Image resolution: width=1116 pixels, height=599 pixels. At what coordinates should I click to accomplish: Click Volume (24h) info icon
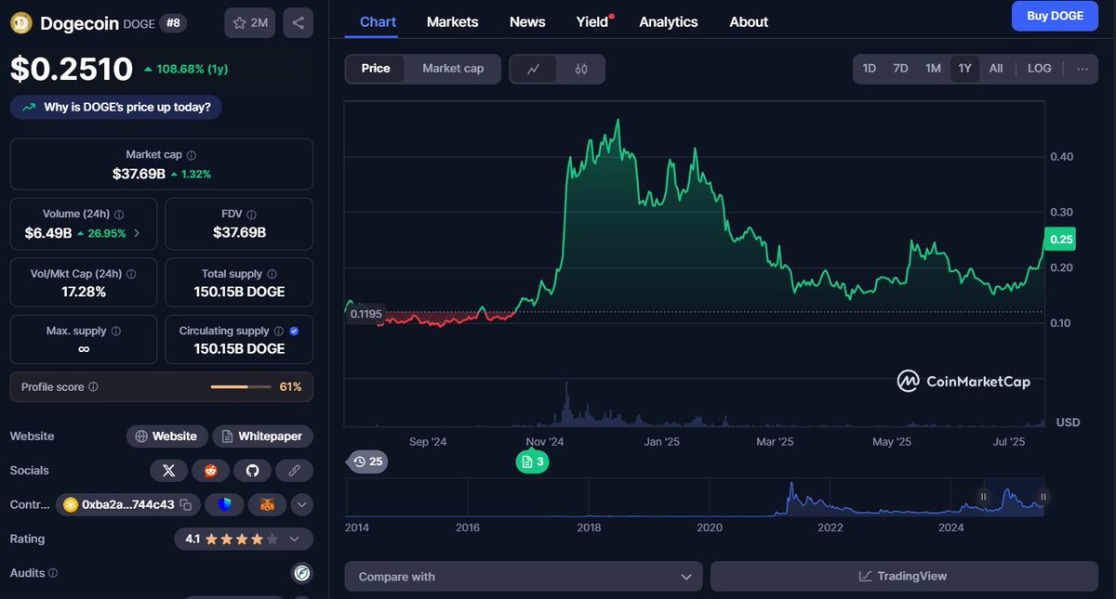120,215
